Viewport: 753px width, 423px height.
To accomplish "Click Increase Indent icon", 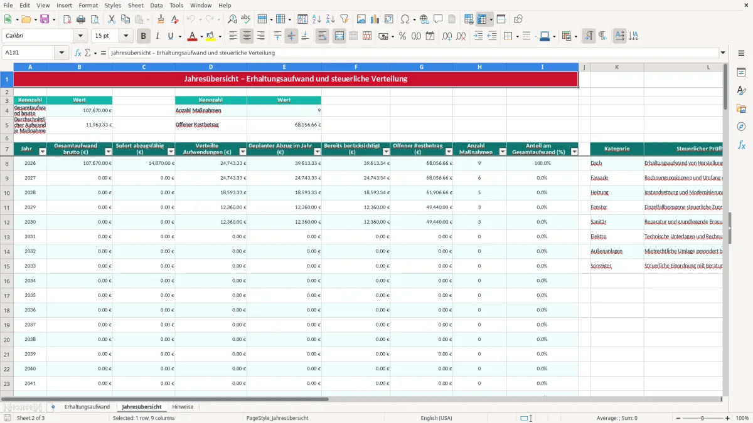I will (478, 36).
